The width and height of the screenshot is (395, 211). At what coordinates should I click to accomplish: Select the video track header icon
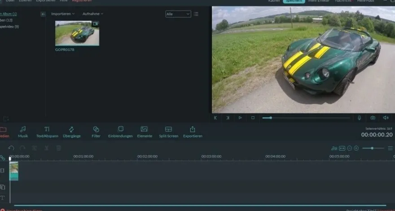[2, 171]
